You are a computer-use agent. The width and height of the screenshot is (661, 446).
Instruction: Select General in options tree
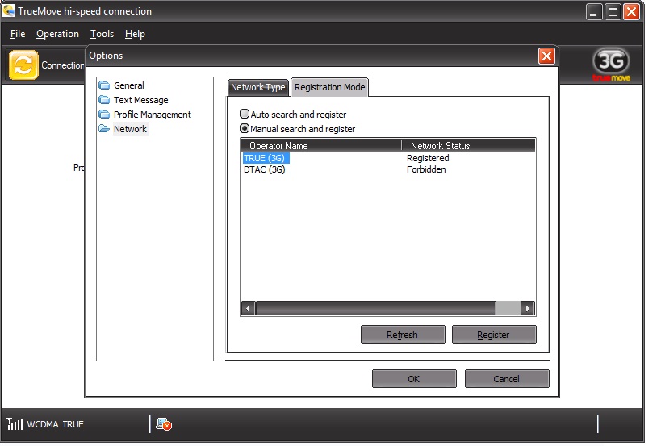pyautogui.click(x=129, y=85)
